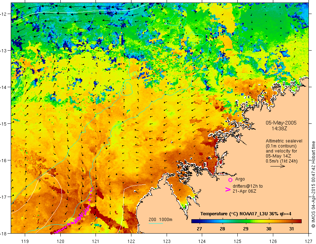Click the colorbar tick label 28
The image size is (316, 244).
pyautogui.click(x=222, y=229)
